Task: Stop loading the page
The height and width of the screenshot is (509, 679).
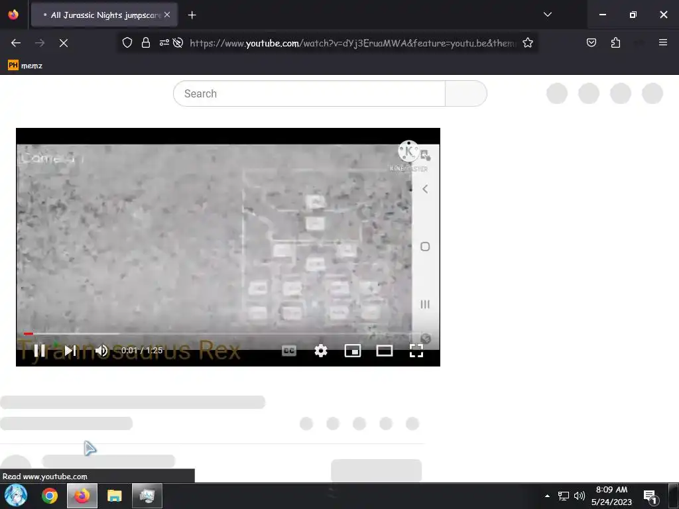Action: [63, 43]
